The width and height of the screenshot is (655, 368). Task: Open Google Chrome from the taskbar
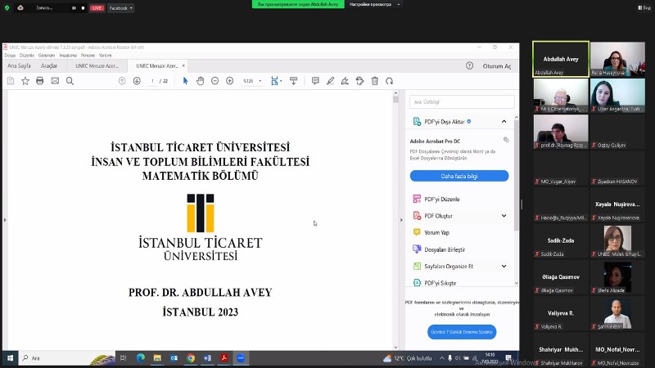click(x=191, y=358)
